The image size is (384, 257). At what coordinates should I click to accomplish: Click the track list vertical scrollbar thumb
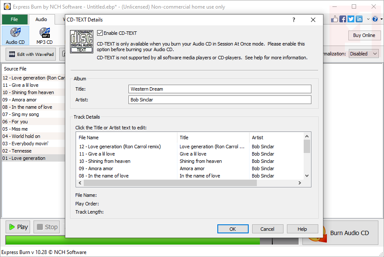(307, 146)
